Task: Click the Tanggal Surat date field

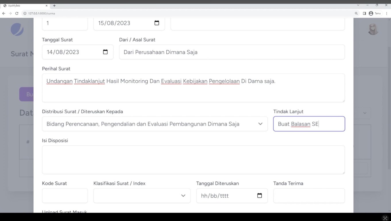Action: [x=78, y=52]
